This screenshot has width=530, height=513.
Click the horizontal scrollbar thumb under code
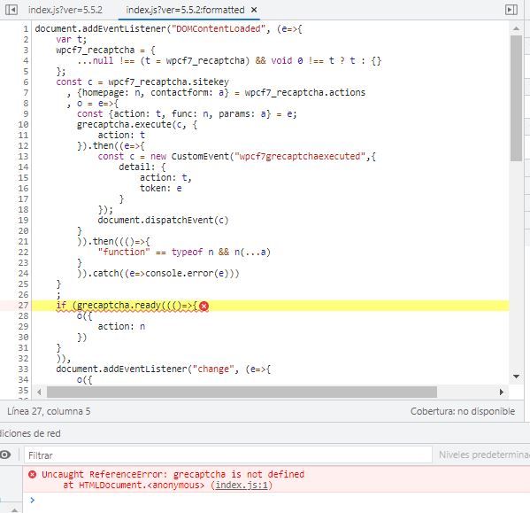[242, 393]
